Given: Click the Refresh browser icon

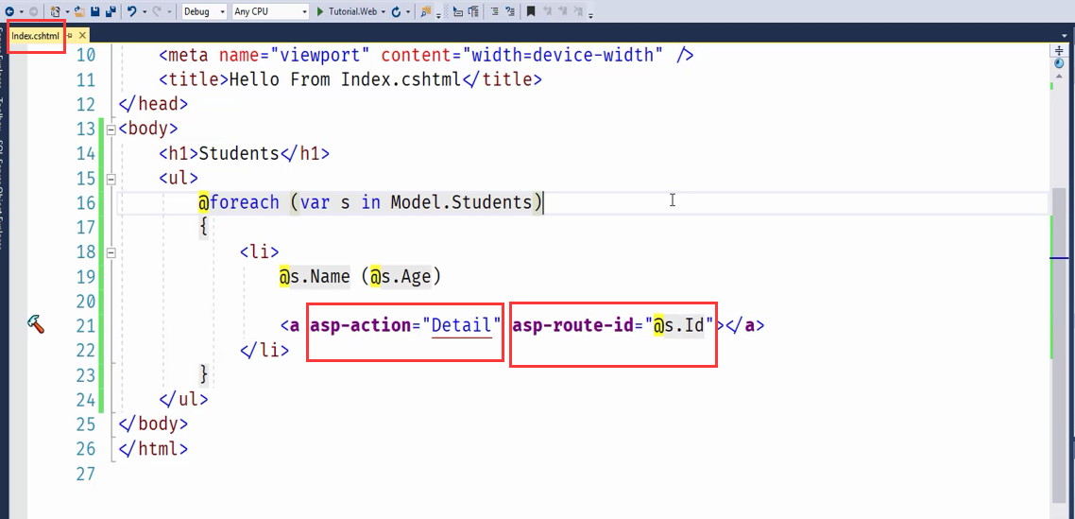Looking at the screenshot, I should (395, 11).
